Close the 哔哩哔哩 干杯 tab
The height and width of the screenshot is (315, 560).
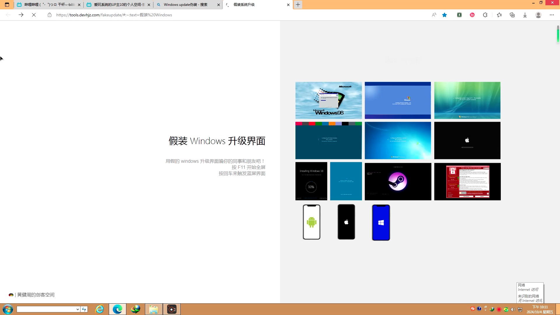[x=79, y=5]
